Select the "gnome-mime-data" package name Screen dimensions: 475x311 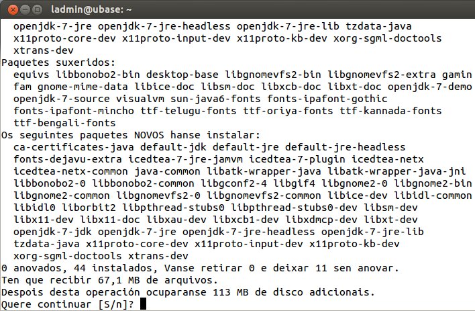pyautogui.click(x=83, y=87)
